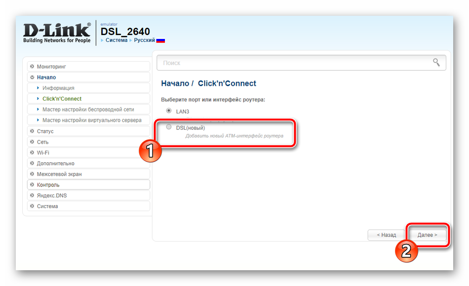
Task: Expand the Сеть menu section
Action: pos(88,142)
